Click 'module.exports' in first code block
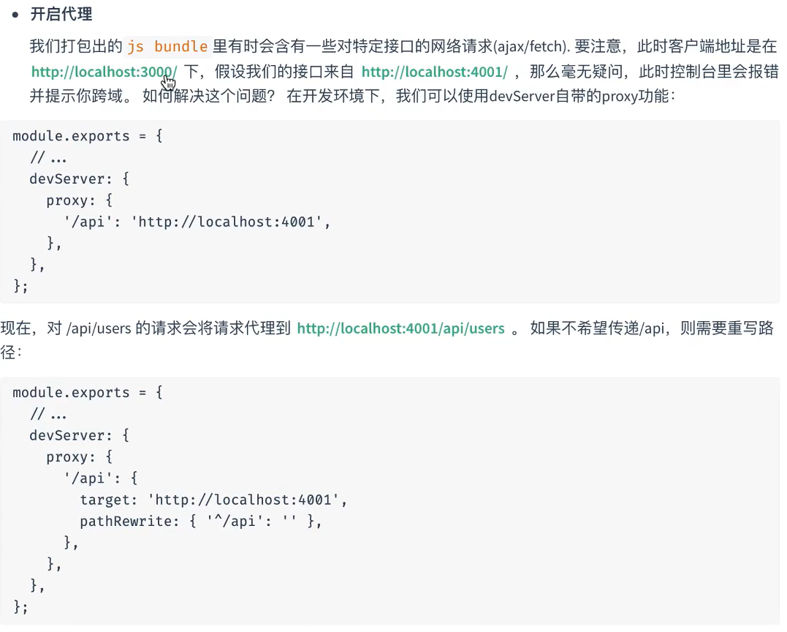Image resolution: width=787 pixels, height=632 pixels. [x=71, y=136]
